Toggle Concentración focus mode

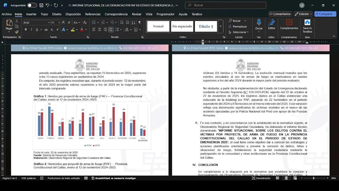coord(261,178)
